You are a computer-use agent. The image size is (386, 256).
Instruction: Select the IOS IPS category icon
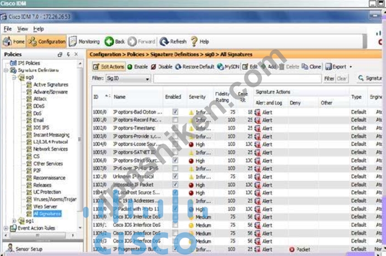29,128
